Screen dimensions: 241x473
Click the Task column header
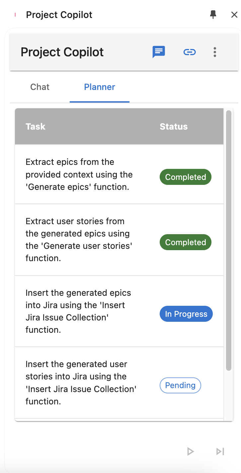pyautogui.click(x=36, y=127)
